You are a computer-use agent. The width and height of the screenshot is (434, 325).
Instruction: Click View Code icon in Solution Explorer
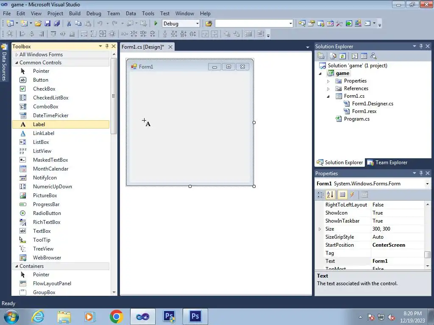point(355,56)
